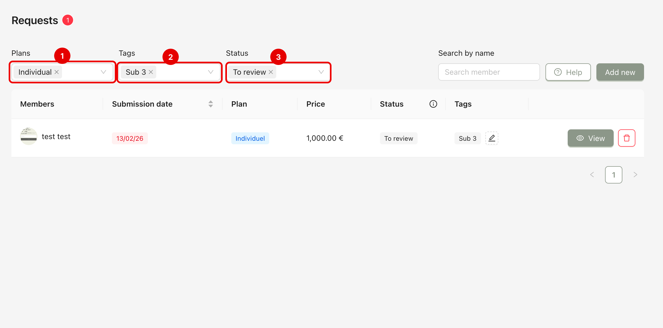
Task: Focus the Search member field
Action: (489, 72)
